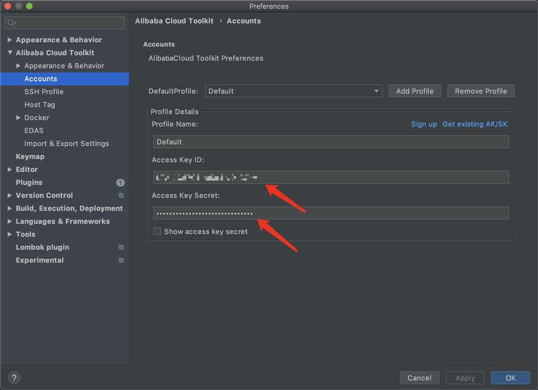Image resolution: width=538 pixels, height=390 pixels.
Task: Click the Experimental project-level icon
Action: 121,260
